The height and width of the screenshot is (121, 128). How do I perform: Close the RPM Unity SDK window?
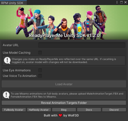[125, 2]
